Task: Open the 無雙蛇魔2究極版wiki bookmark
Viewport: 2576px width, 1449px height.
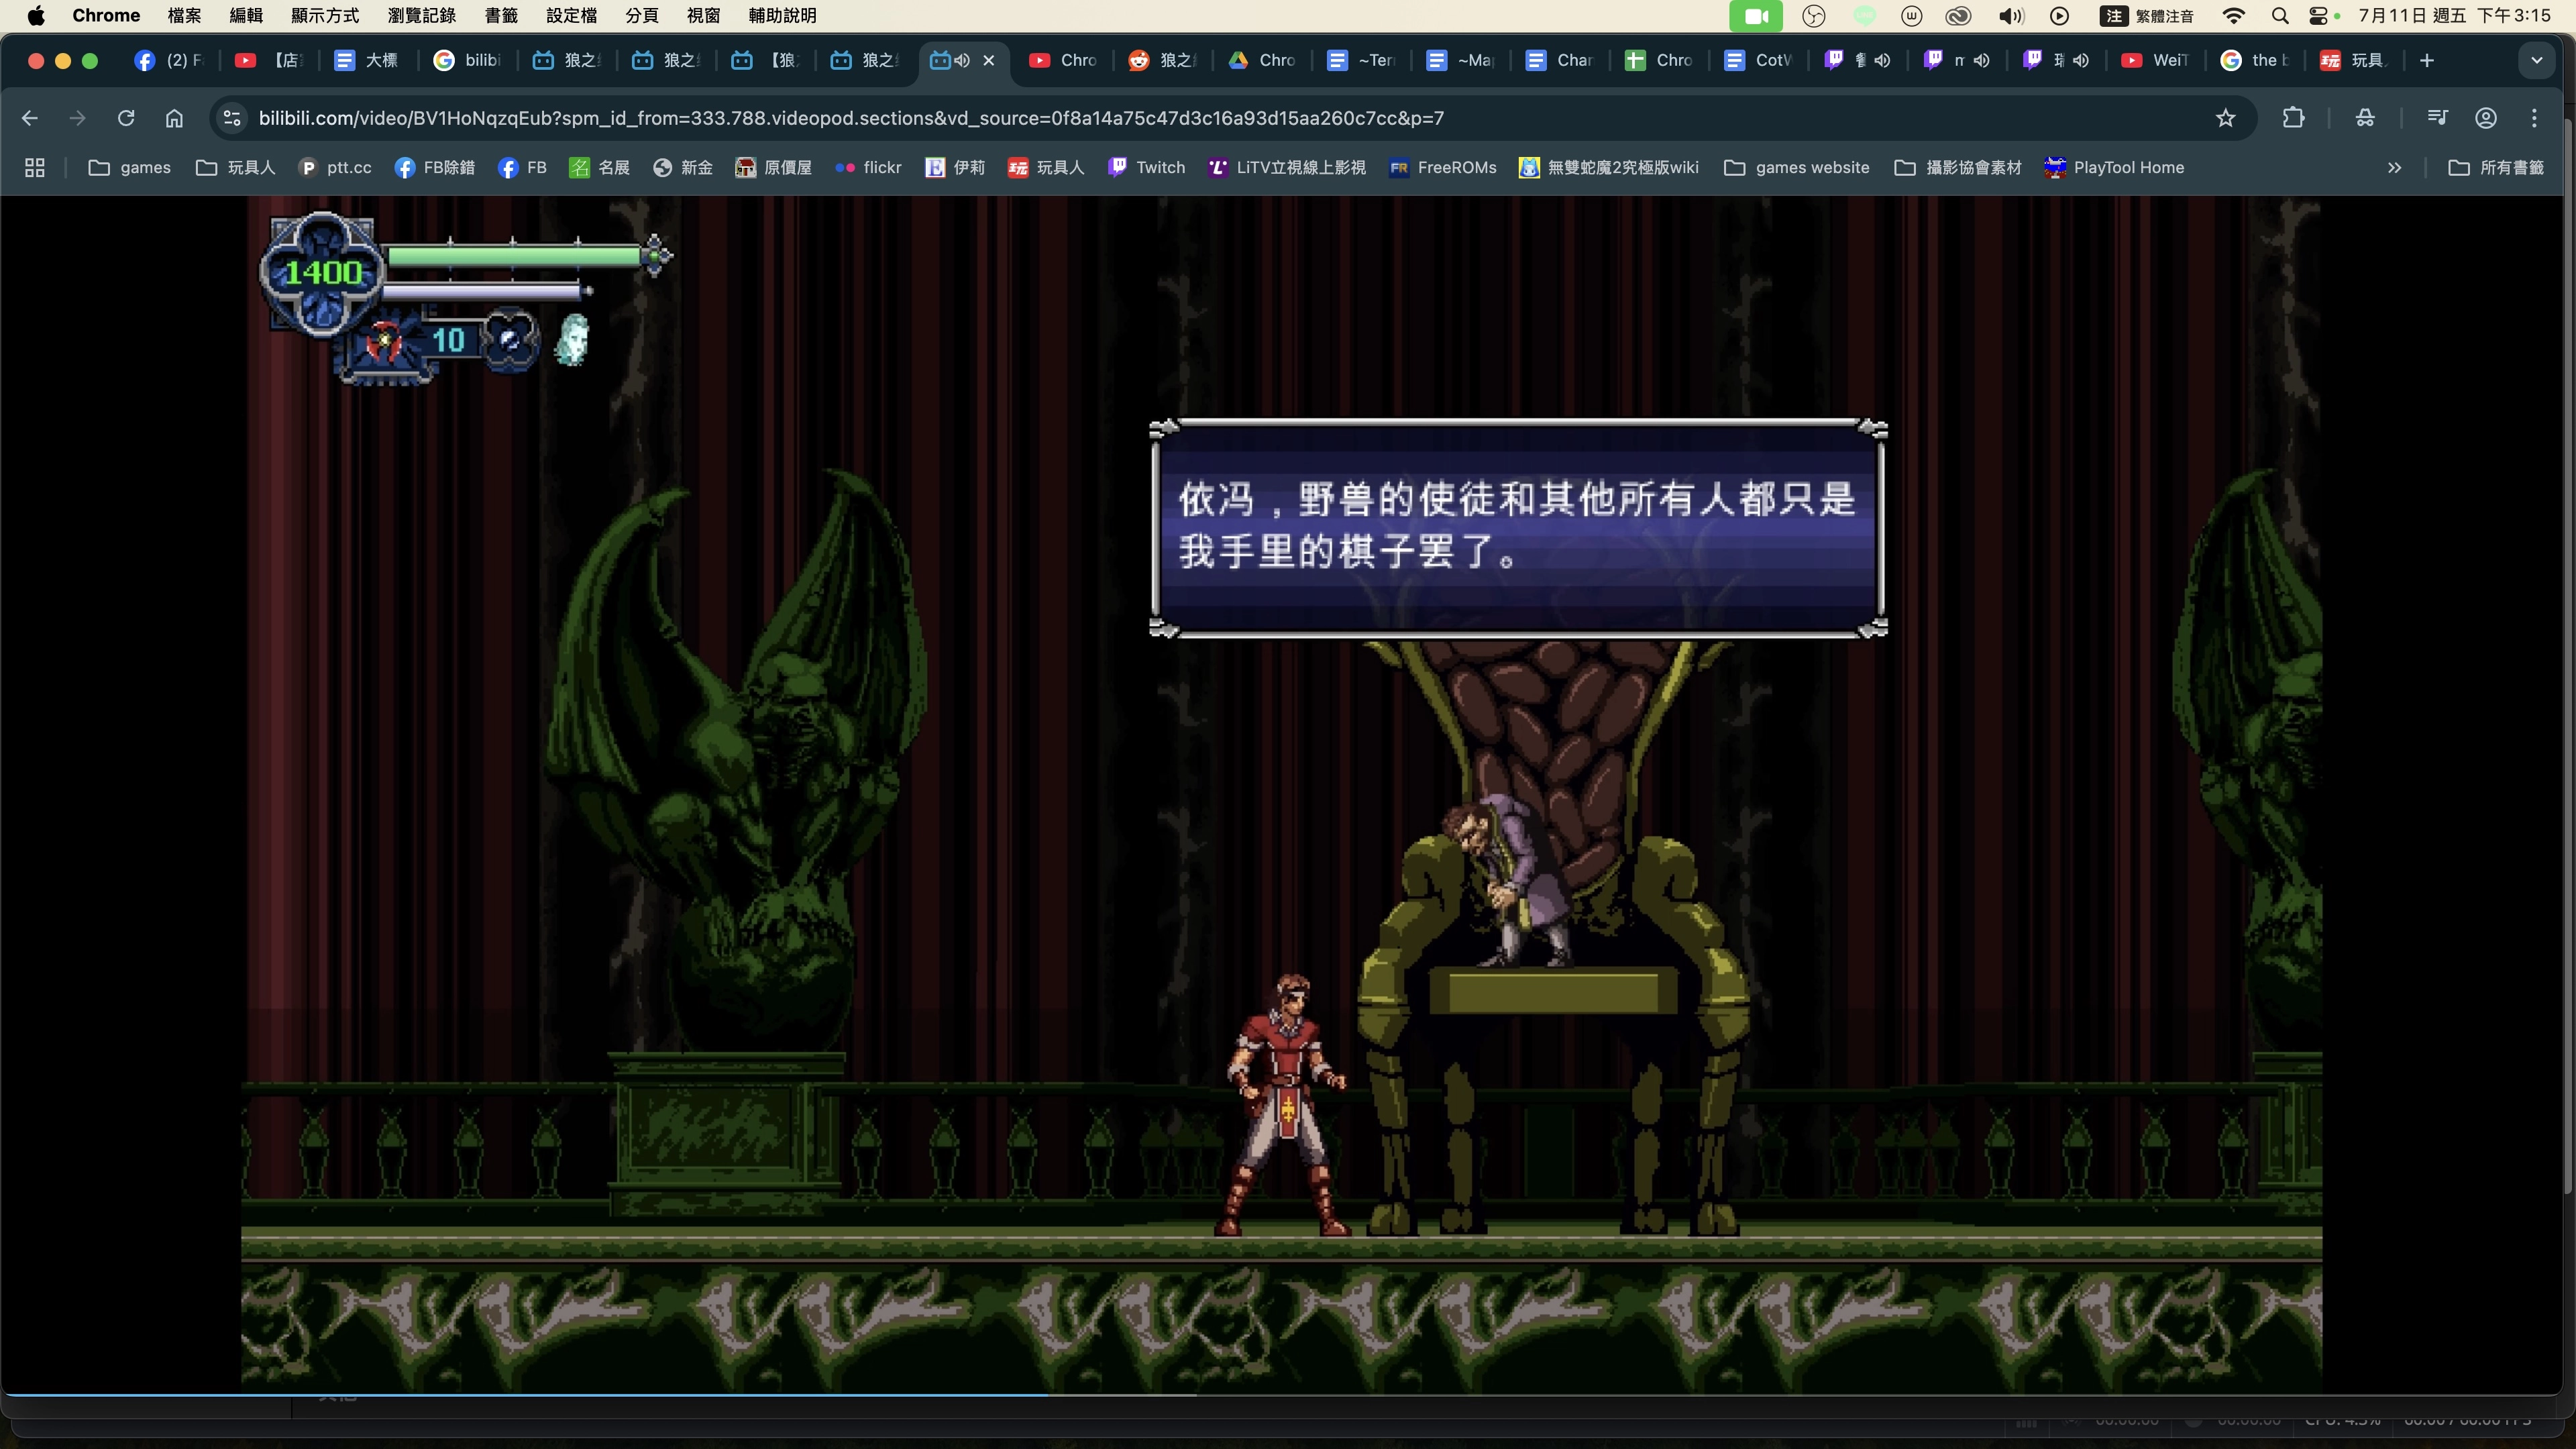Action: click(1608, 168)
